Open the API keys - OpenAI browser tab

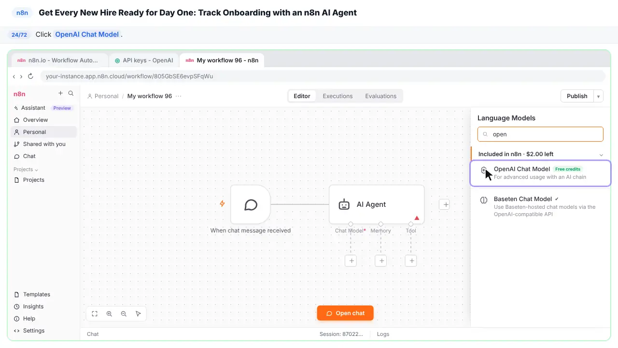coord(144,60)
